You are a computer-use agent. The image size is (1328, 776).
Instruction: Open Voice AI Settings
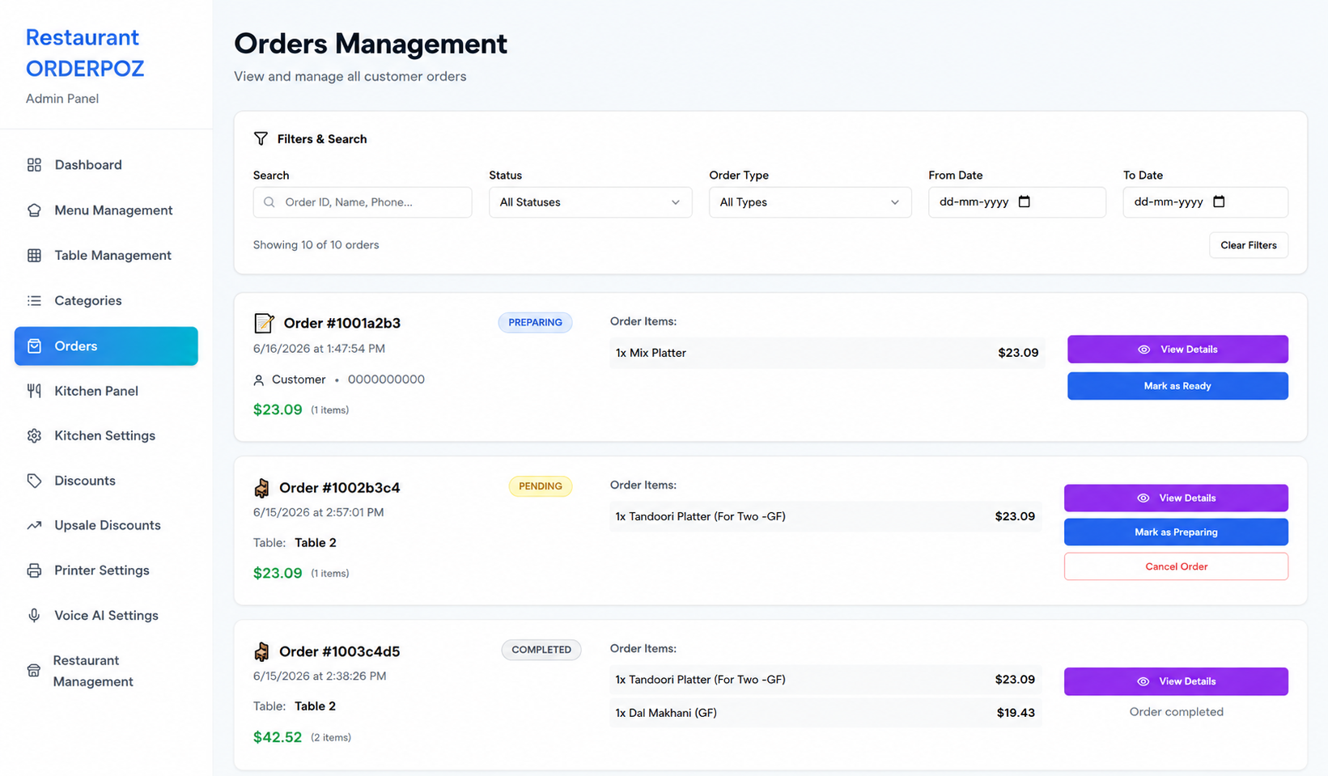click(106, 616)
